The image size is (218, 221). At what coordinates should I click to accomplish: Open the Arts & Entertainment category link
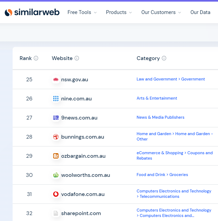click(x=157, y=98)
